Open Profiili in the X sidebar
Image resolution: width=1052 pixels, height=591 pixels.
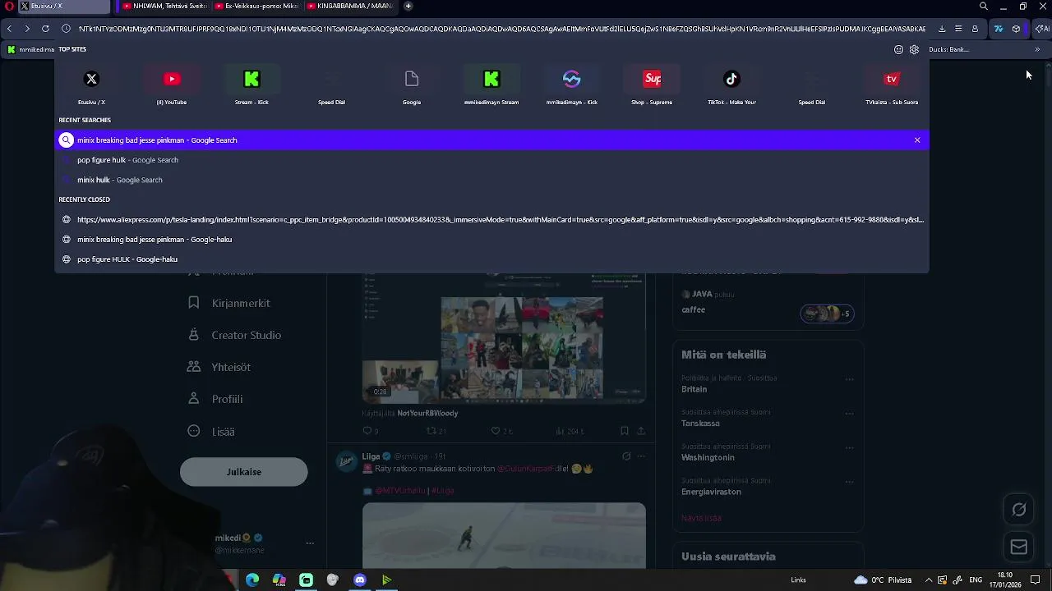pos(215,399)
